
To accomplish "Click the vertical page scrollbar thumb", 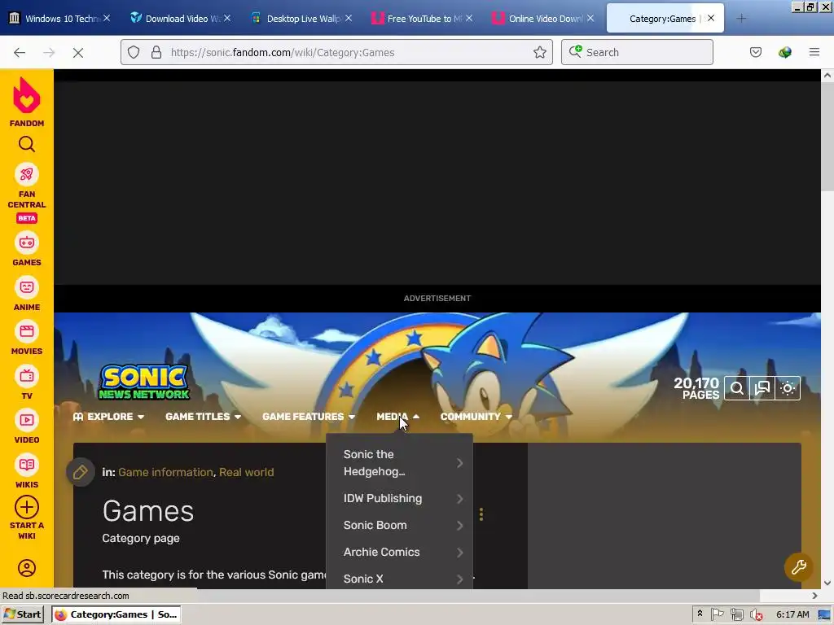I will (827, 137).
